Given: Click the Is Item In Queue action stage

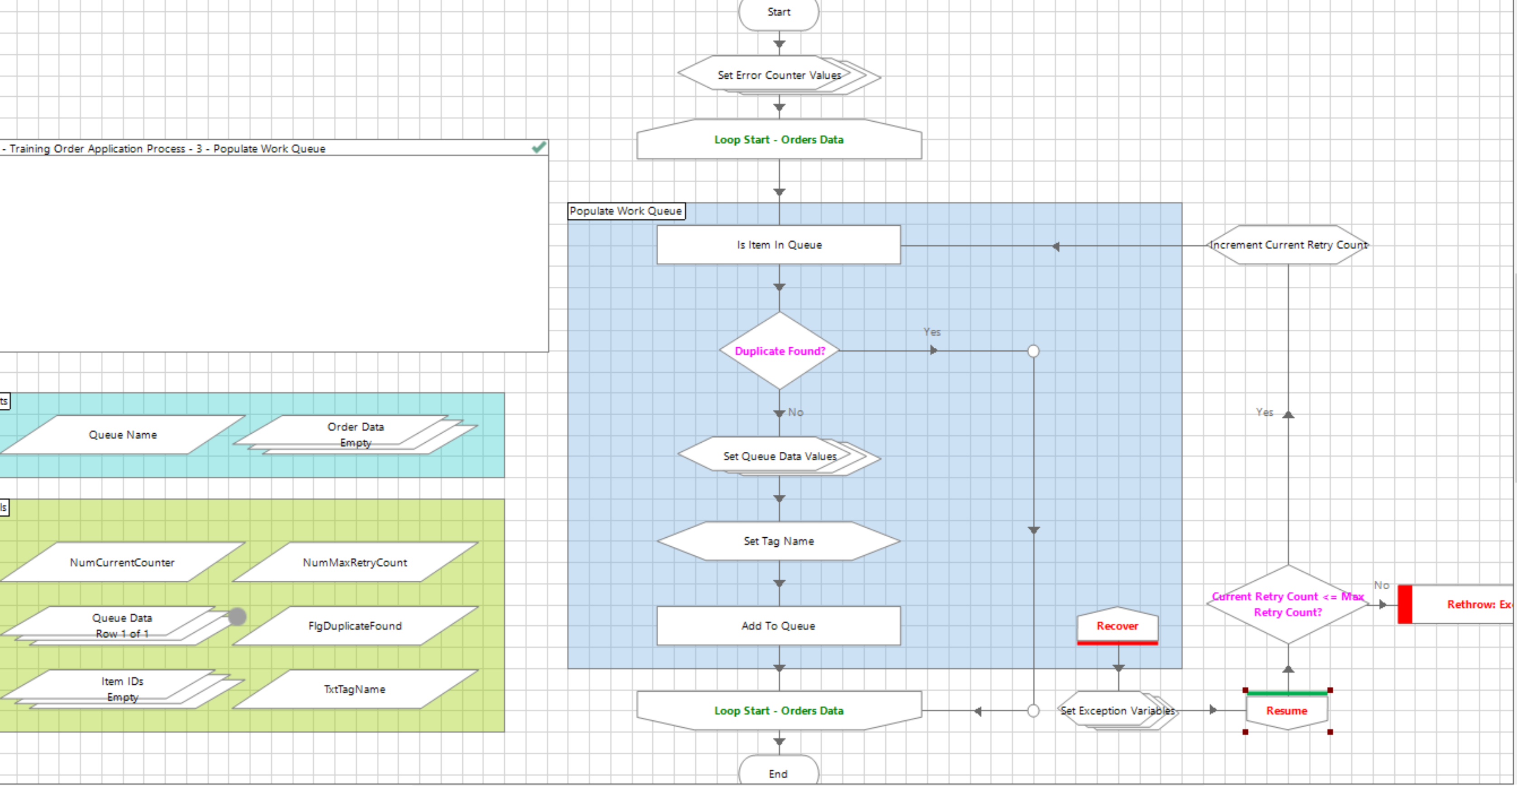Looking at the screenshot, I should [x=779, y=244].
